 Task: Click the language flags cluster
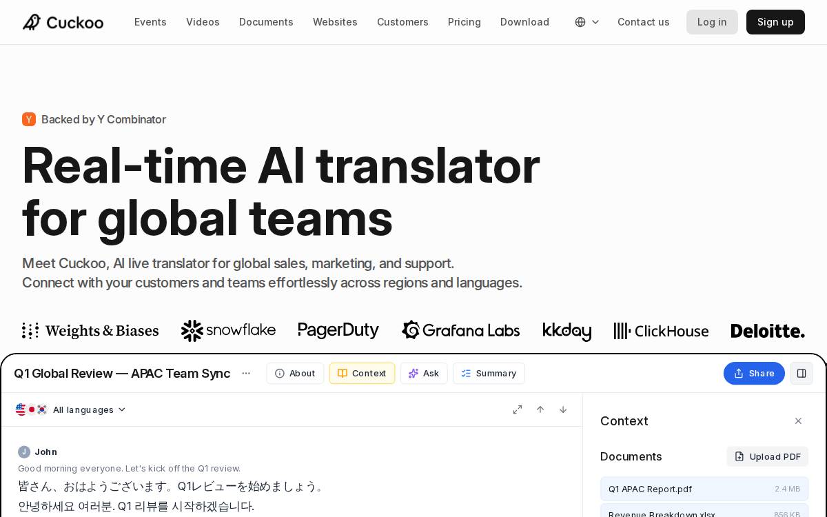click(32, 409)
